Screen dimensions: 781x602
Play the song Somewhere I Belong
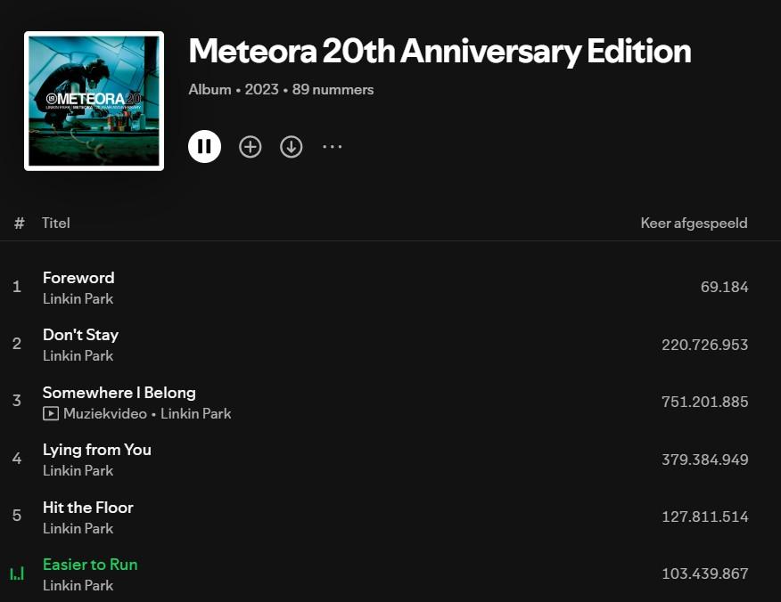pos(119,393)
